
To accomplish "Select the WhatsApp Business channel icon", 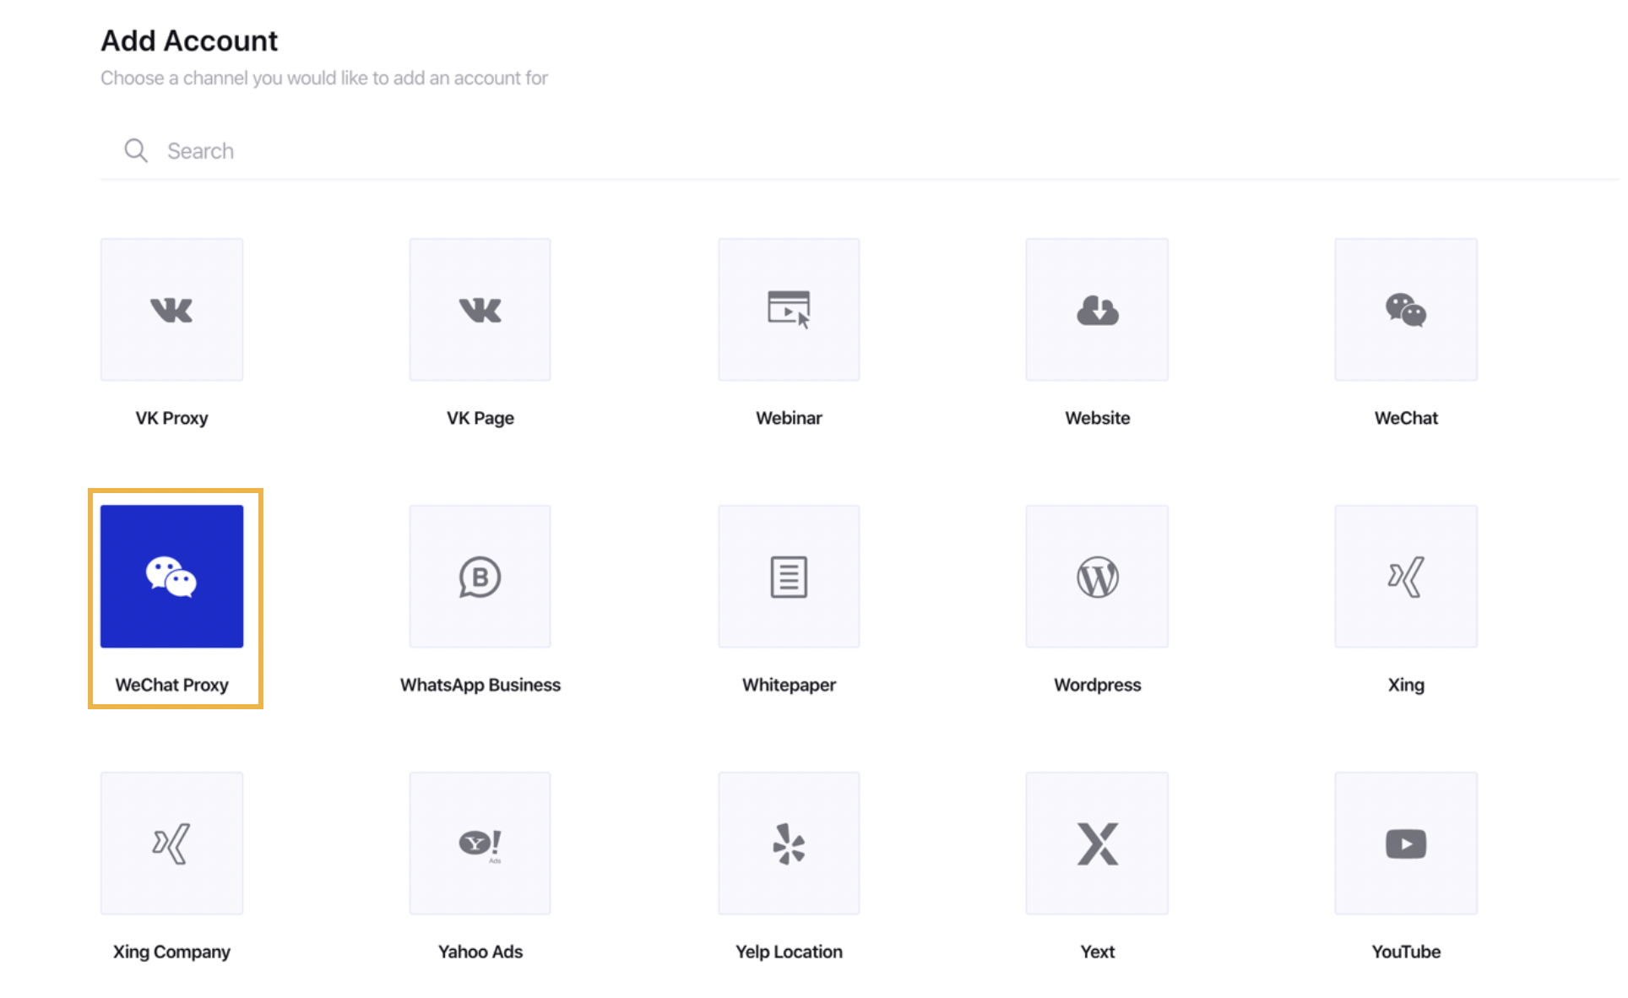I will [x=480, y=576].
